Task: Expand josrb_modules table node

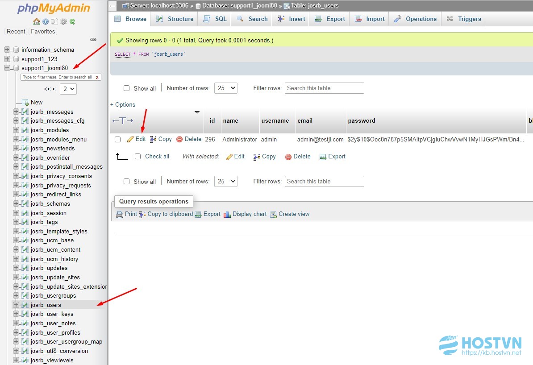Action: (16, 130)
